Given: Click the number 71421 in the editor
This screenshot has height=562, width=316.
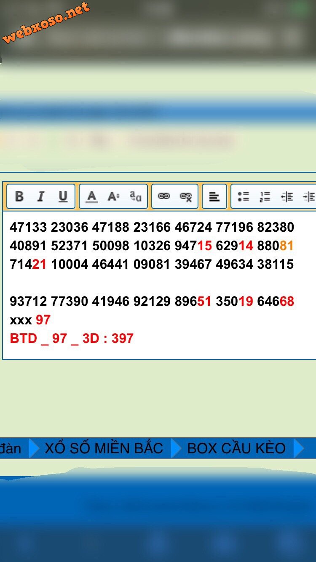Looking at the screenshot, I should 28,264.
